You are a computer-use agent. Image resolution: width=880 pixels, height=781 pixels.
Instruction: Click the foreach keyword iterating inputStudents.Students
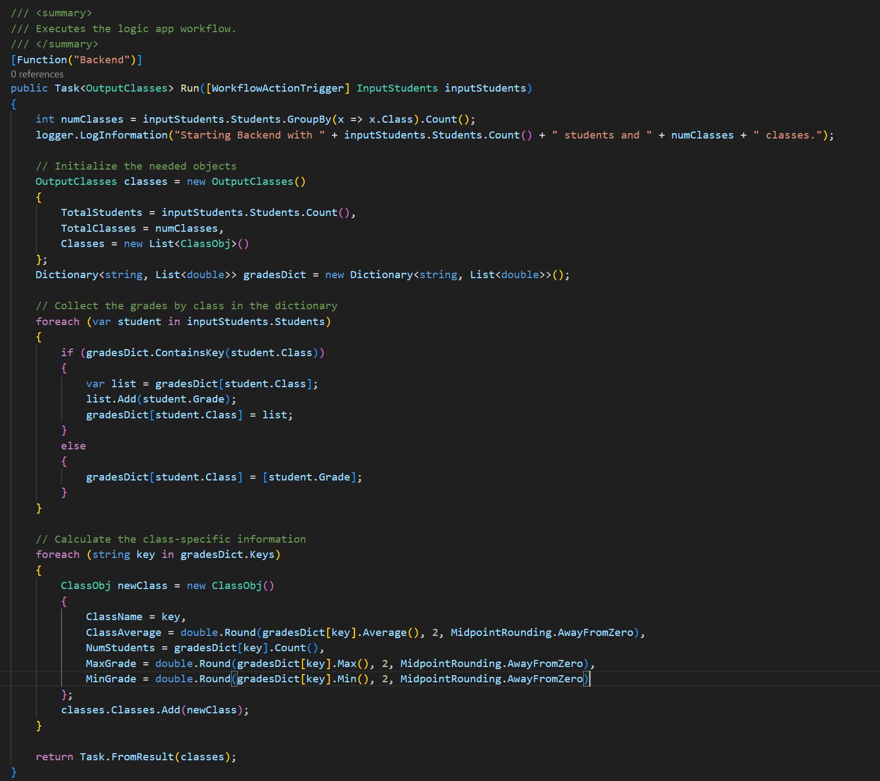coord(57,321)
